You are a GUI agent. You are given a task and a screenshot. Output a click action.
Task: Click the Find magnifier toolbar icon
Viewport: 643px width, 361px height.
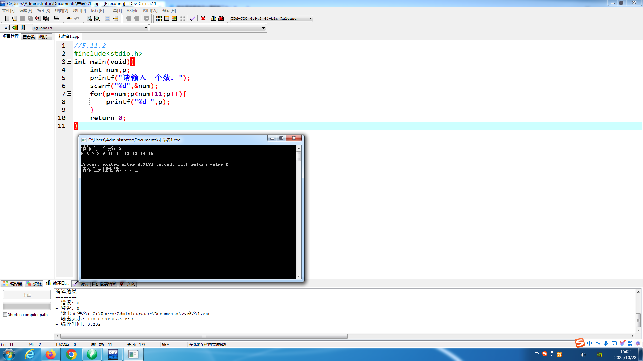click(89, 18)
